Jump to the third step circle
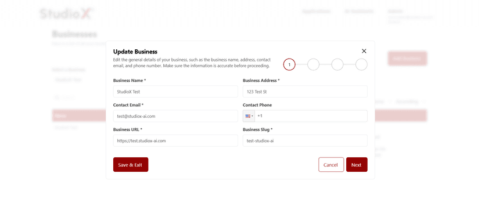 (338, 64)
